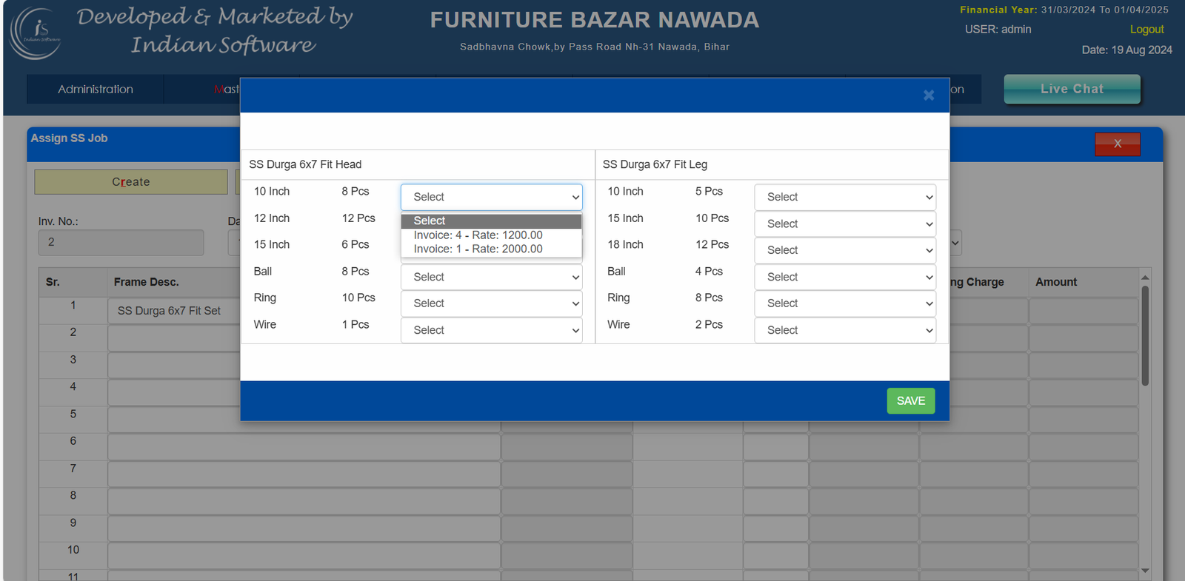1185x581 pixels.
Task: Open Head Ring invoice dropdown
Action: tap(492, 303)
